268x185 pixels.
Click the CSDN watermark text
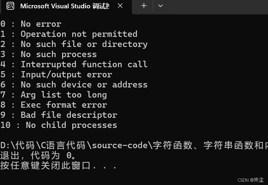point(251,180)
